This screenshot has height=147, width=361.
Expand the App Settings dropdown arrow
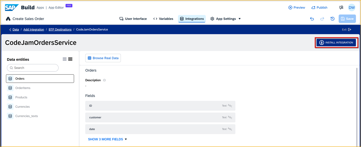coord(240,19)
